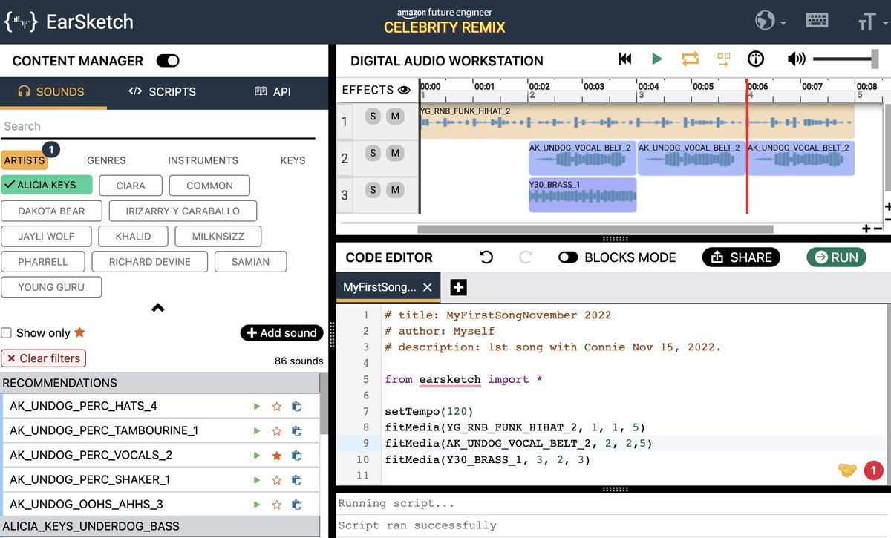
Task: Click the Add sound button
Action: tap(281, 333)
